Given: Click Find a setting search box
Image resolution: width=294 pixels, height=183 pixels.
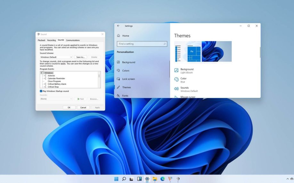Looking at the screenshot, I should click(x=142, y=44).
